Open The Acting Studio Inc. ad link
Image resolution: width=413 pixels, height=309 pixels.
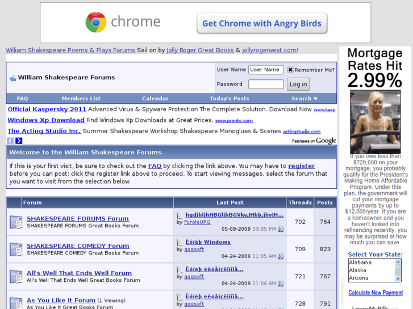click(44, 131)
